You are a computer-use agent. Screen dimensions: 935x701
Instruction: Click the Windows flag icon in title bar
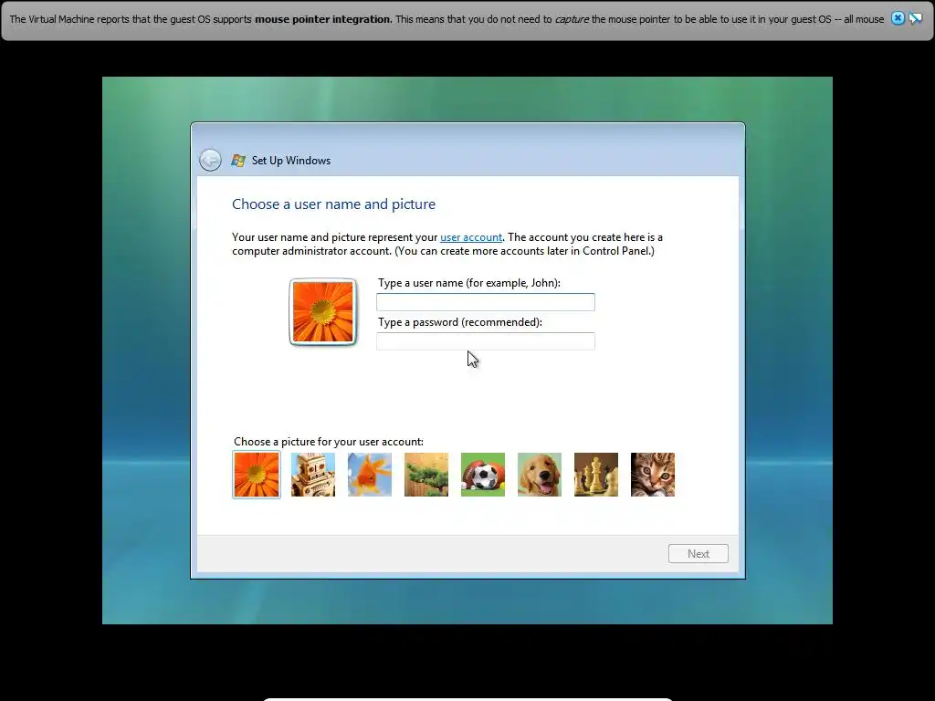tap(238, 161)
